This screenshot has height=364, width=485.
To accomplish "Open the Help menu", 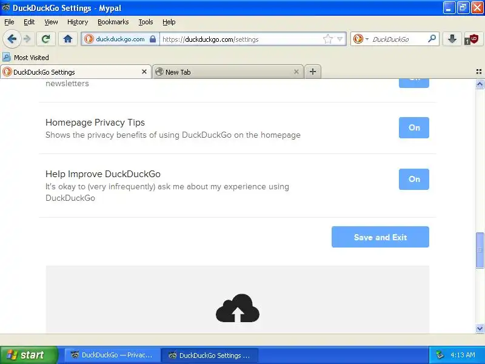I will click(x=169, y=22).
